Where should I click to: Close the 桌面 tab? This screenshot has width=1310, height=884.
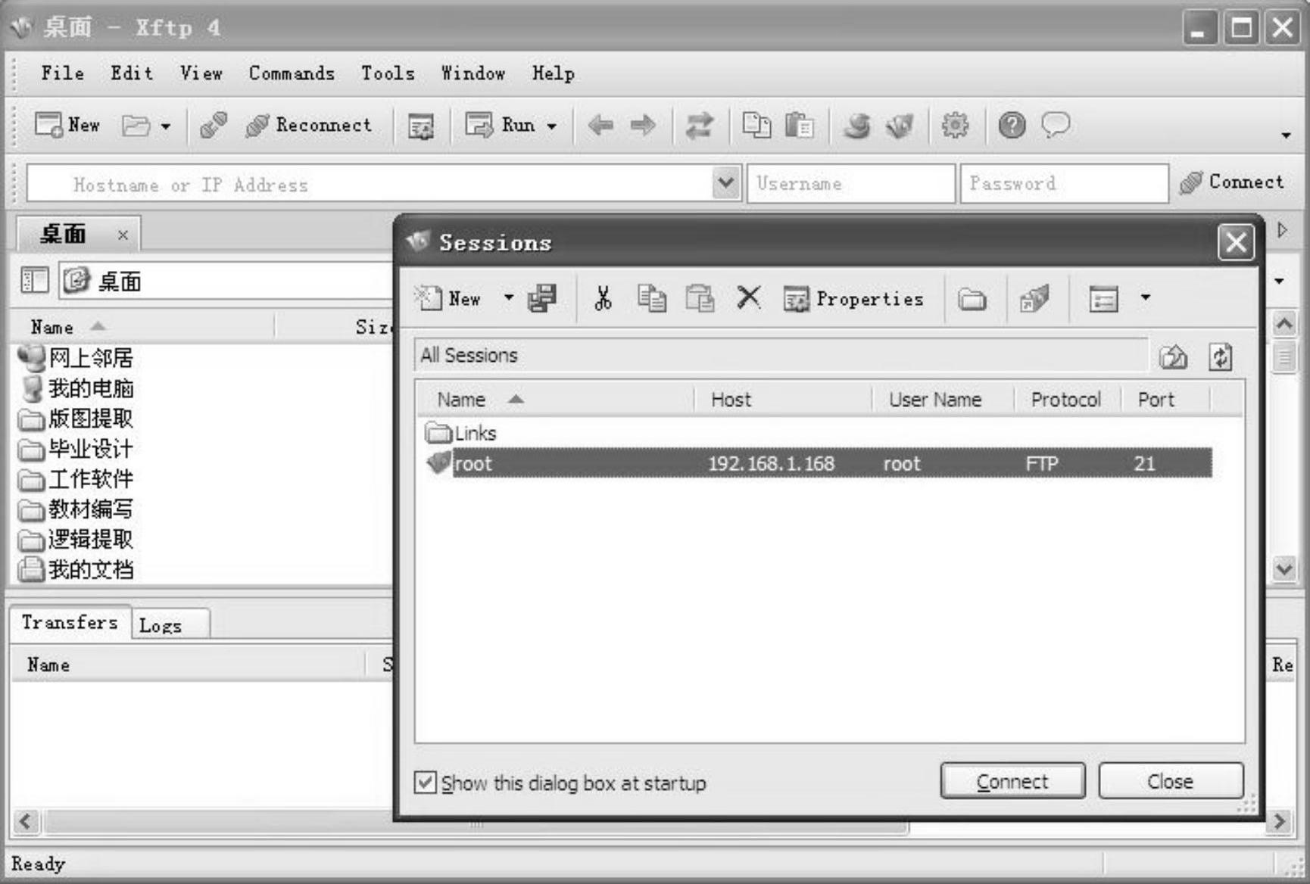tap(123, 235)
